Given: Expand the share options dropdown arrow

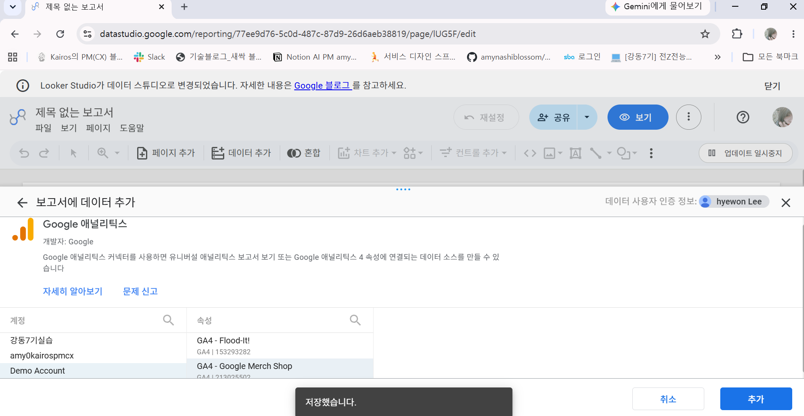Looking at the screenshot, I should tap(587, 118).
